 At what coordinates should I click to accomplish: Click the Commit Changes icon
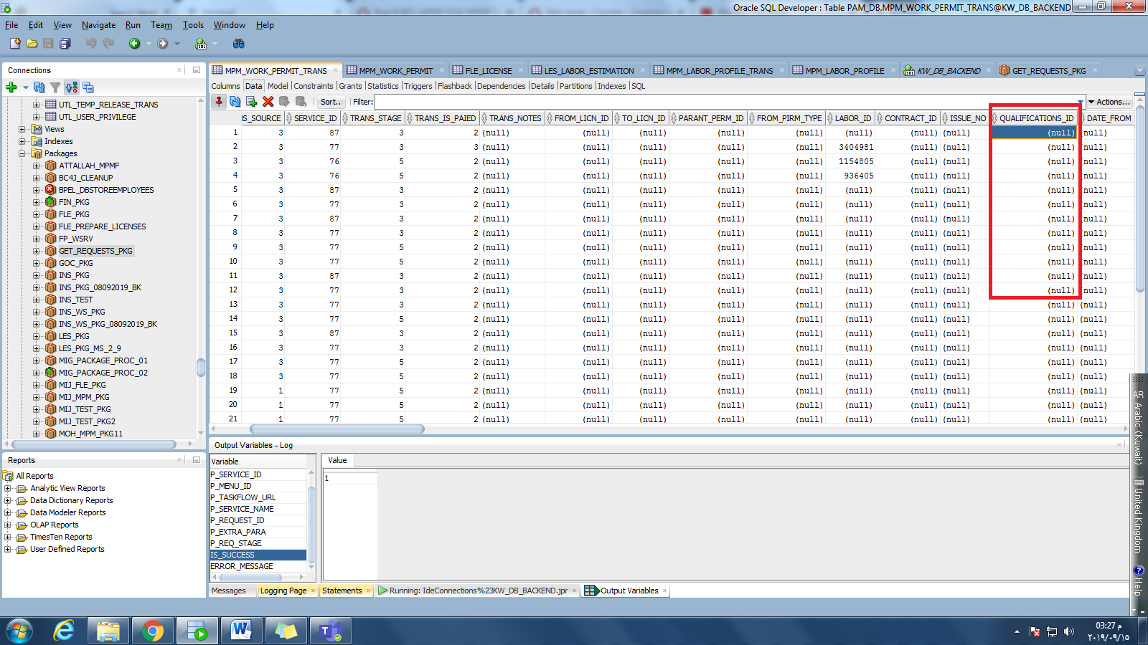coord(285,102)
